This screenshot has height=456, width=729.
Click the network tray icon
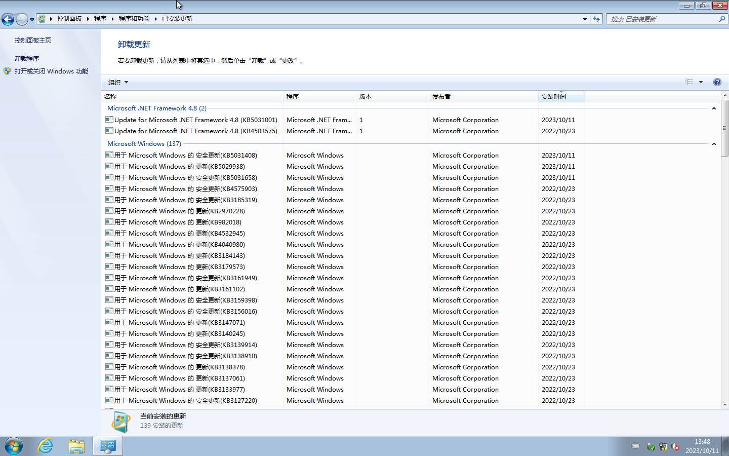coord(663,446)
